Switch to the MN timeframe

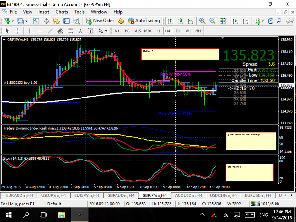[198, 31]
